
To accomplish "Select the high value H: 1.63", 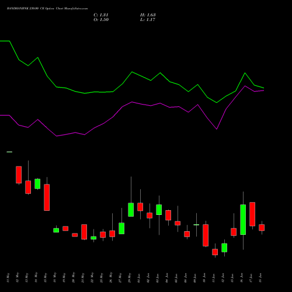I will tap(148, 15).
